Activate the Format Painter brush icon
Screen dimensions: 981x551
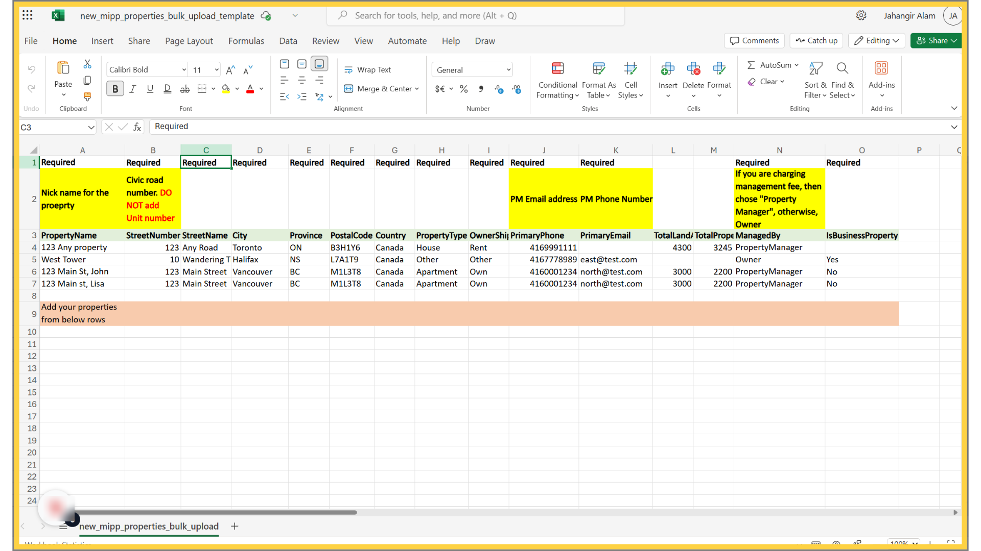click(x=87, y=96)
